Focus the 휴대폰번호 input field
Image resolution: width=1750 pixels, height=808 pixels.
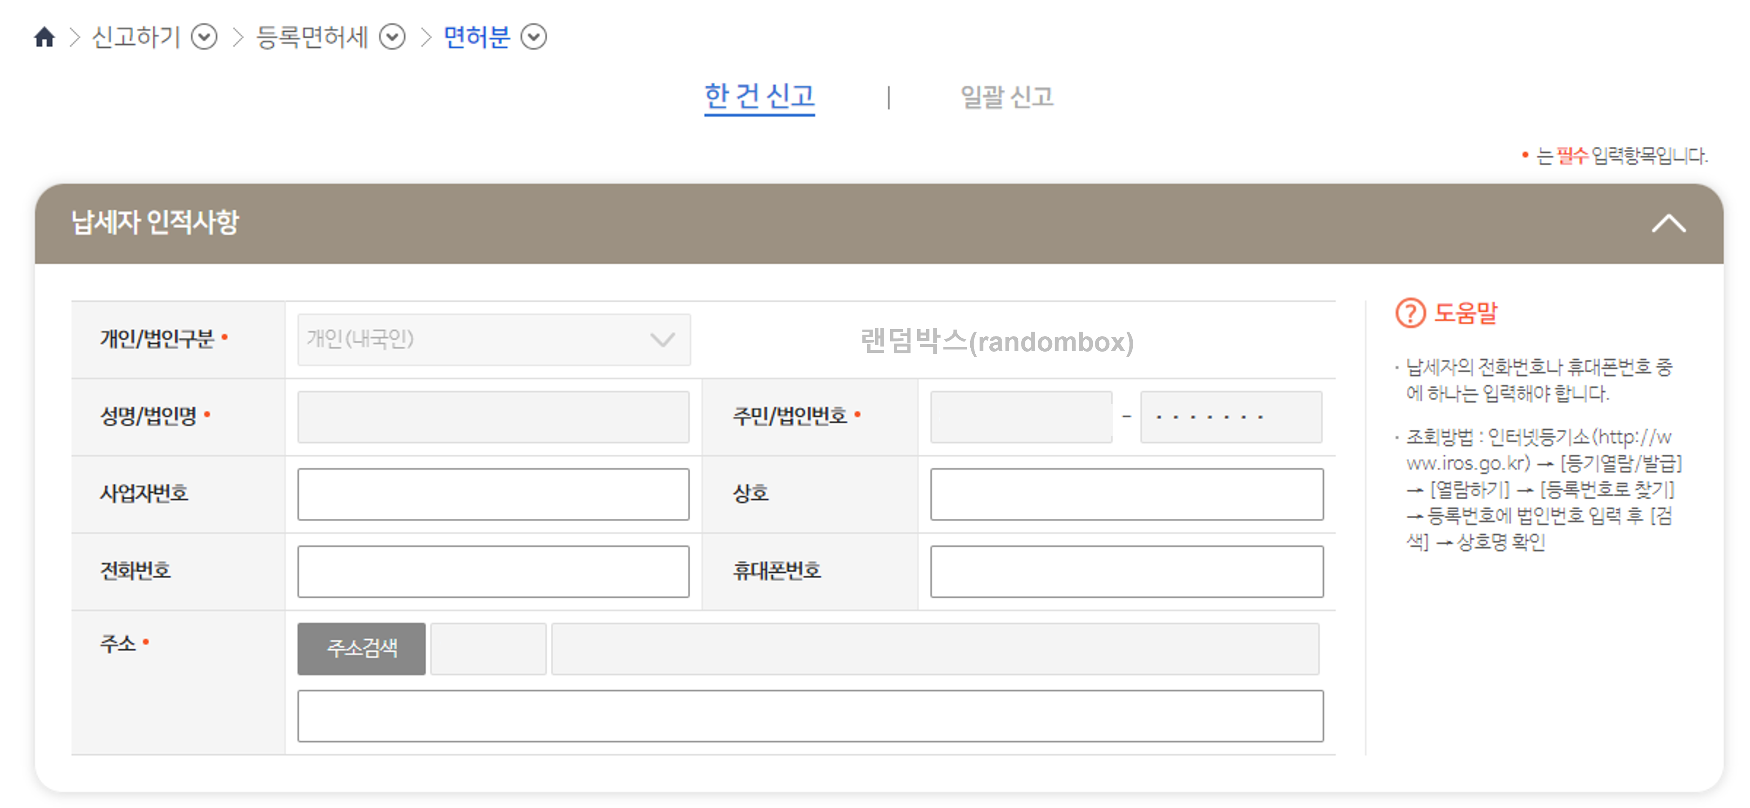pos(1126,571)
